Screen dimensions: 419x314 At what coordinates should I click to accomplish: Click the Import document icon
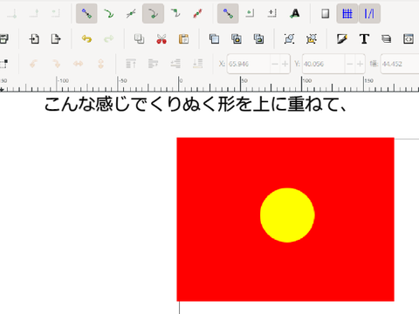(x=34, y=38)
